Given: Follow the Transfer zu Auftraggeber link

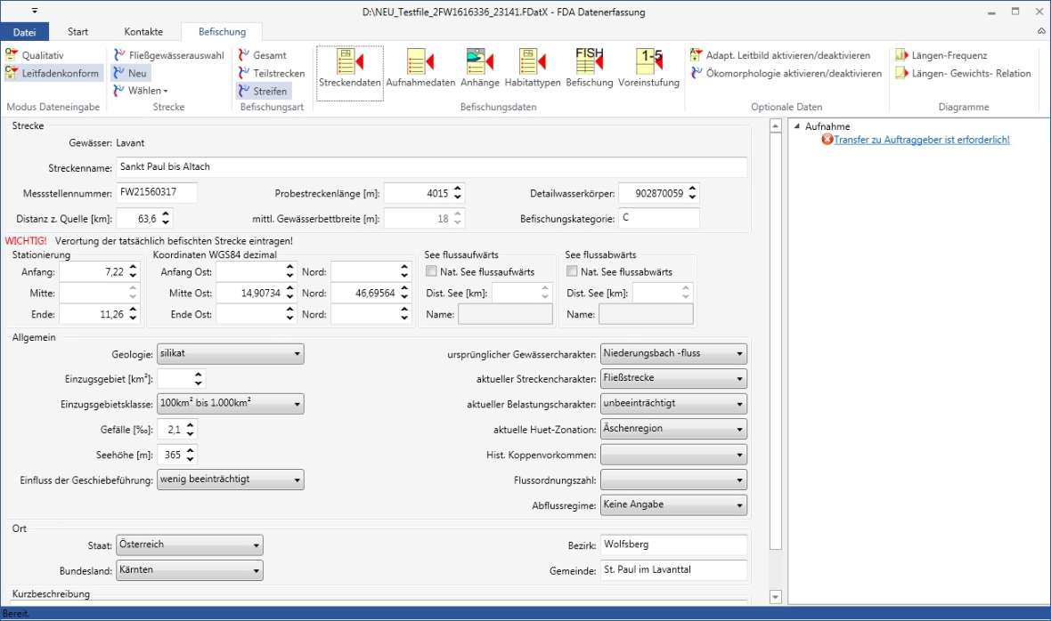Looking at the screenshot, I should 922,139.
